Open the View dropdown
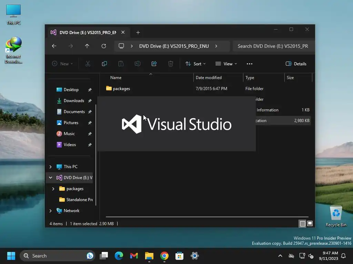This screenshot has width=353, height=264. pos(226,64)
